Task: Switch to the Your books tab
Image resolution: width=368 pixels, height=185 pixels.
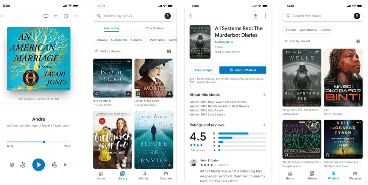Action: click(111, 28)
